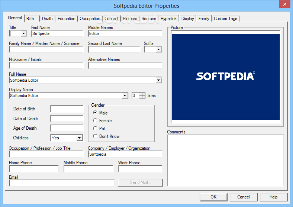Click the Alternative Names field

(125, 65)
